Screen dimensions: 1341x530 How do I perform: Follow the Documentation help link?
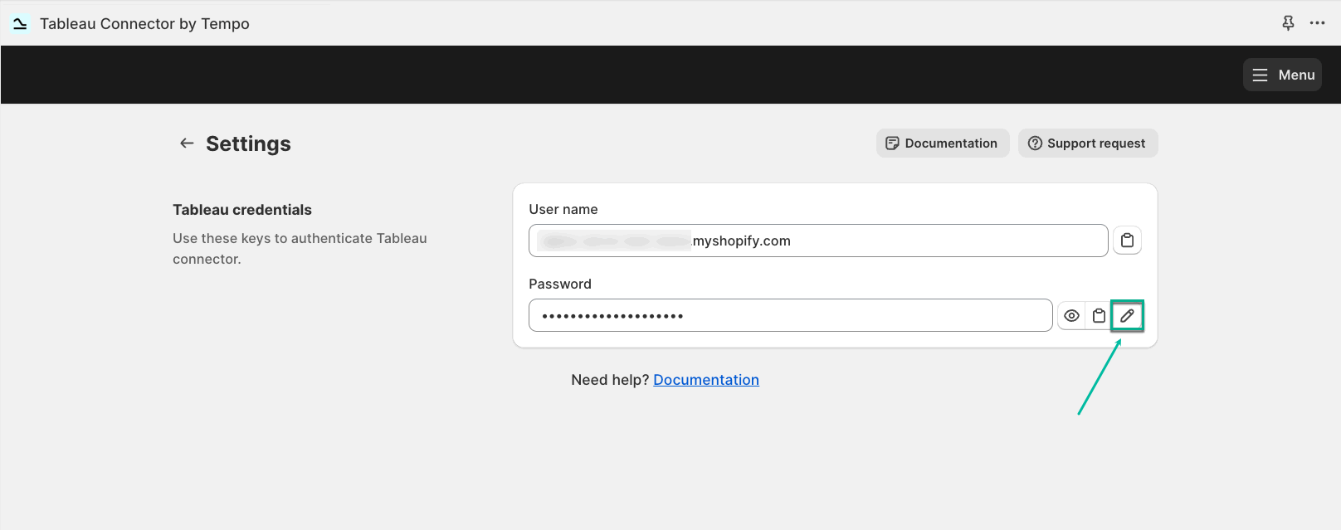[706, 380]
